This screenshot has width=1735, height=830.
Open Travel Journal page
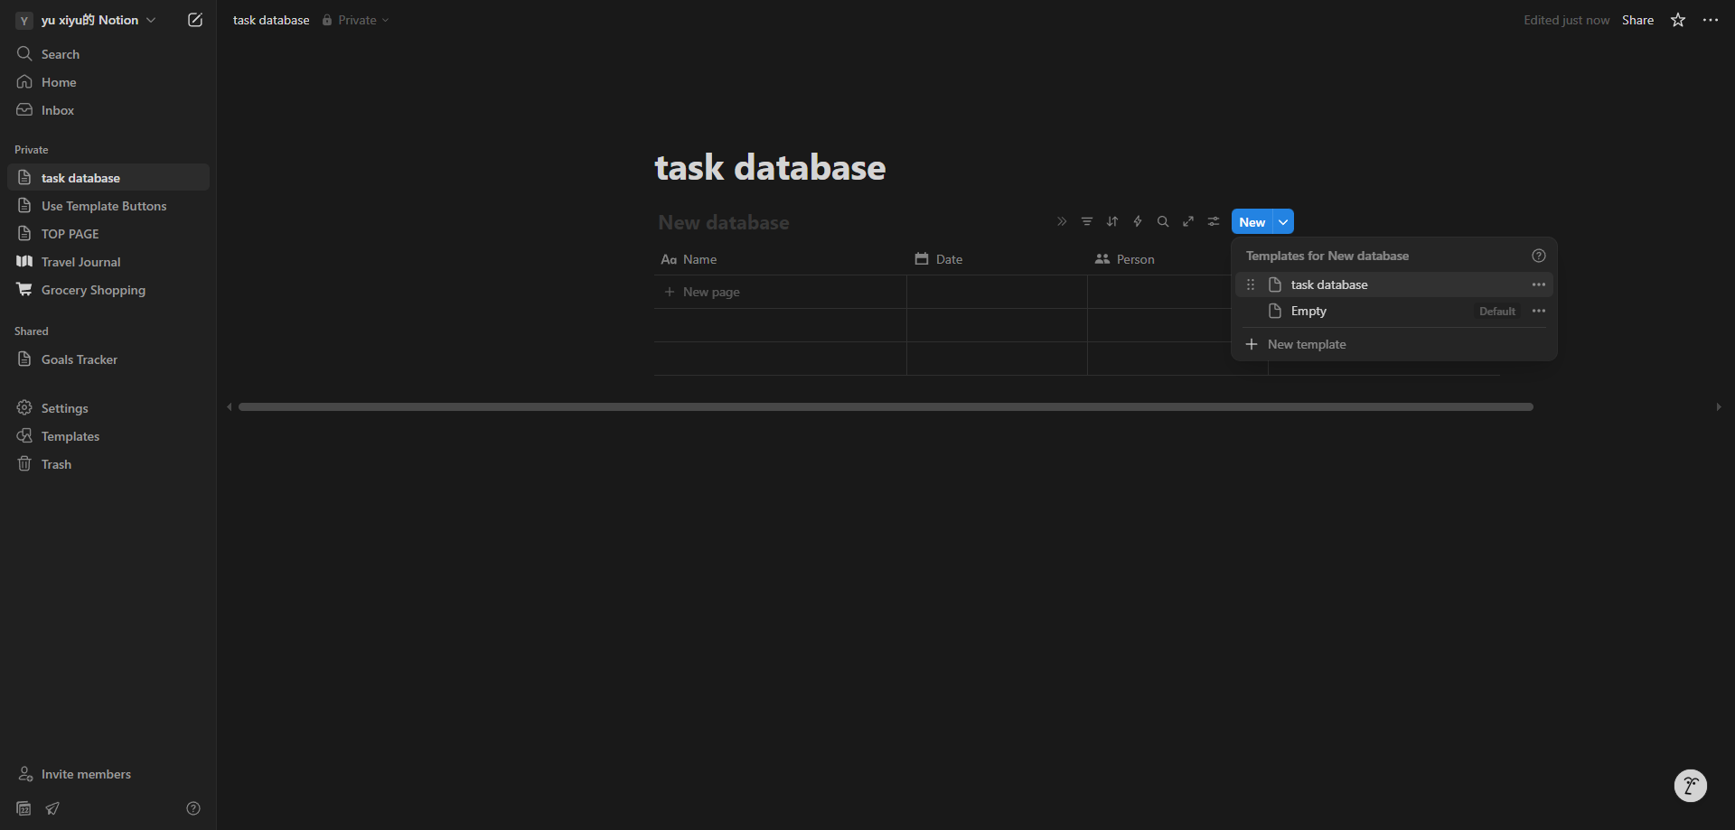[108, 262]
